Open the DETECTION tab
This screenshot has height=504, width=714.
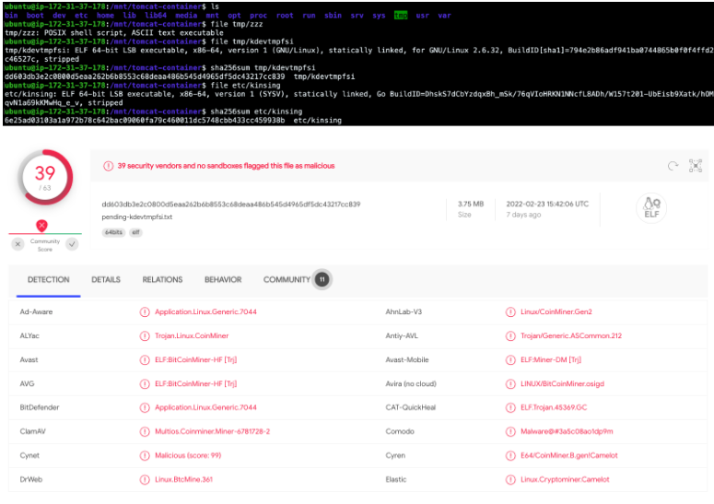pos(48,280)
